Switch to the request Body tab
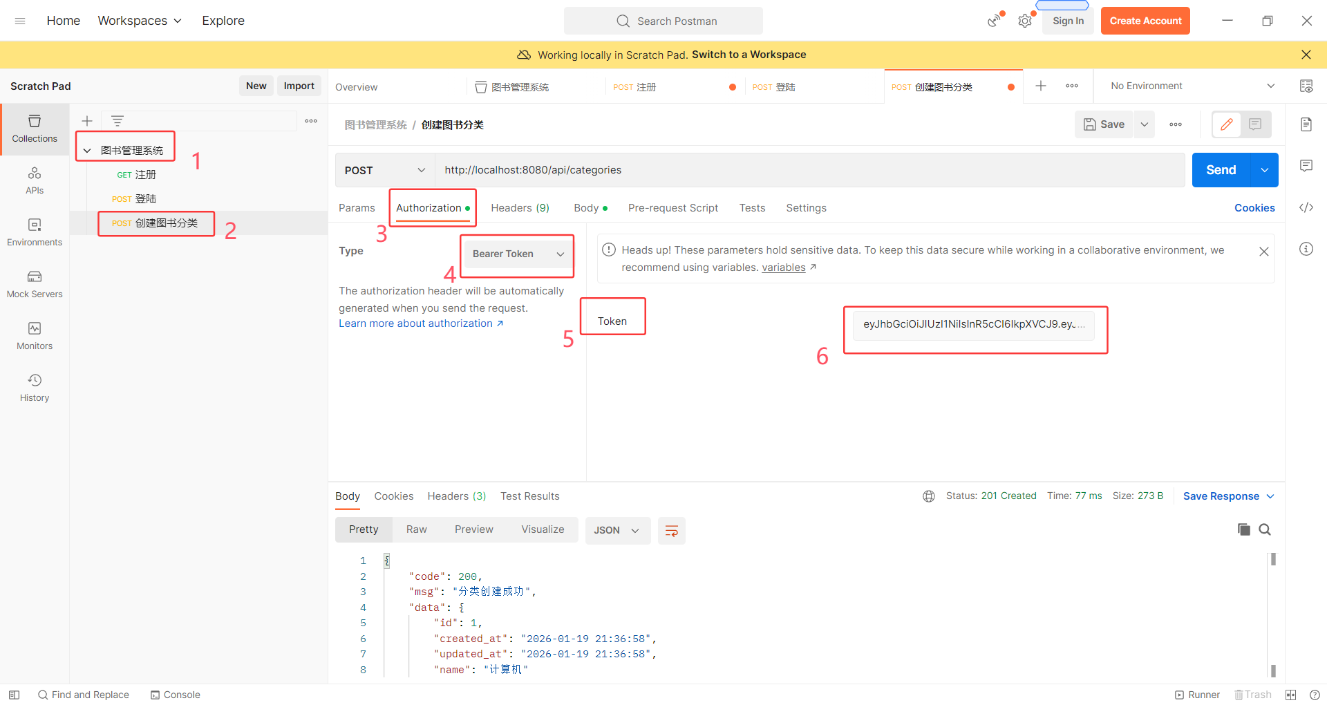The image size is (1327, 705). tap(590, 208)
